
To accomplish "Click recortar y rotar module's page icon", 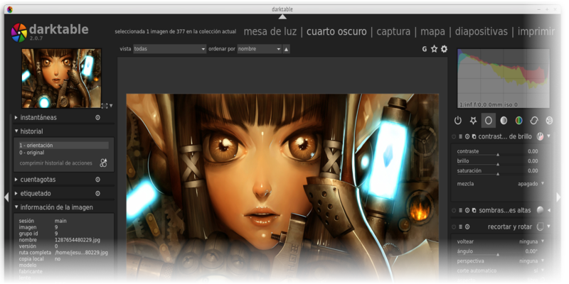I will point(541,226).
